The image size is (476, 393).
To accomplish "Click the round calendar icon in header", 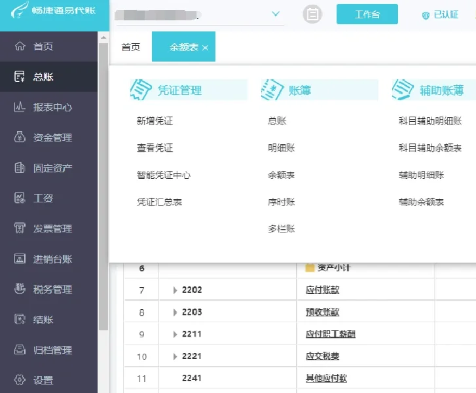I will click(312, 14).
